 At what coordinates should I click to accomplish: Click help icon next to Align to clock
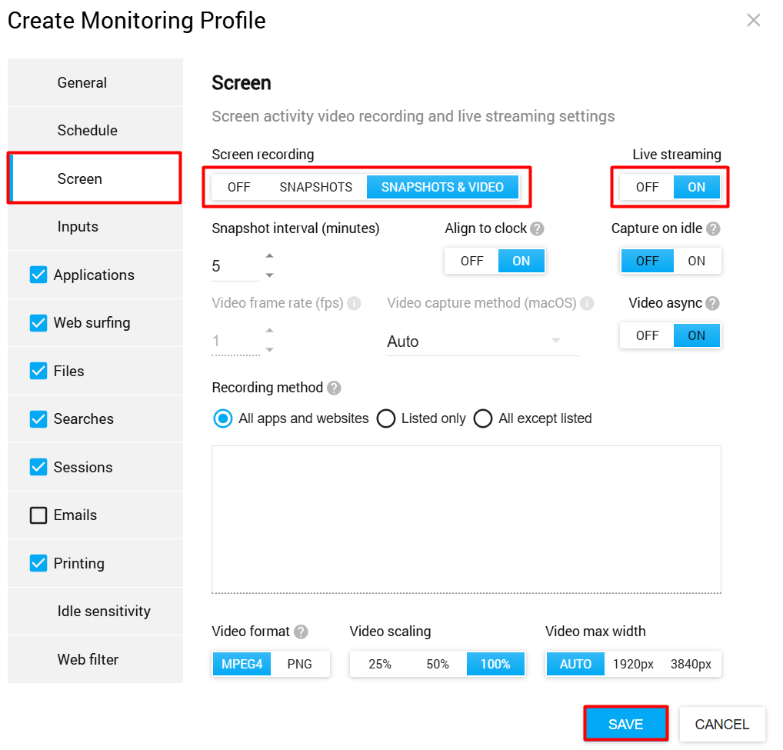coord(537,228)
